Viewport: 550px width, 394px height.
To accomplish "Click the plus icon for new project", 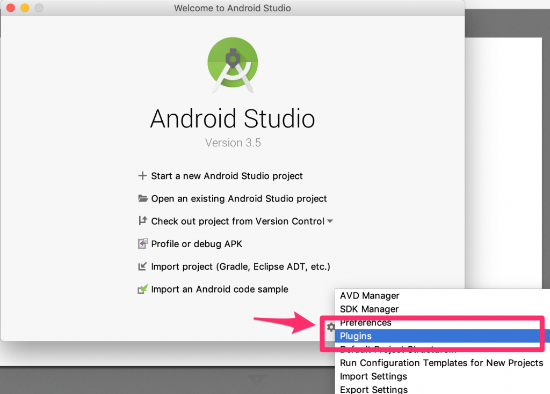I will pyautogui.click(x=142, y=175).
